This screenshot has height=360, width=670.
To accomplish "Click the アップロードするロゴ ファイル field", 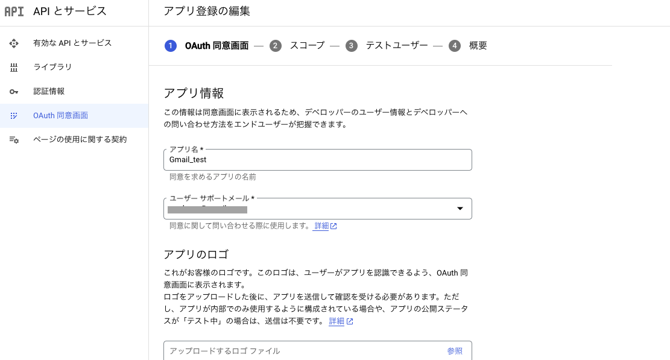I will point(271,351).
